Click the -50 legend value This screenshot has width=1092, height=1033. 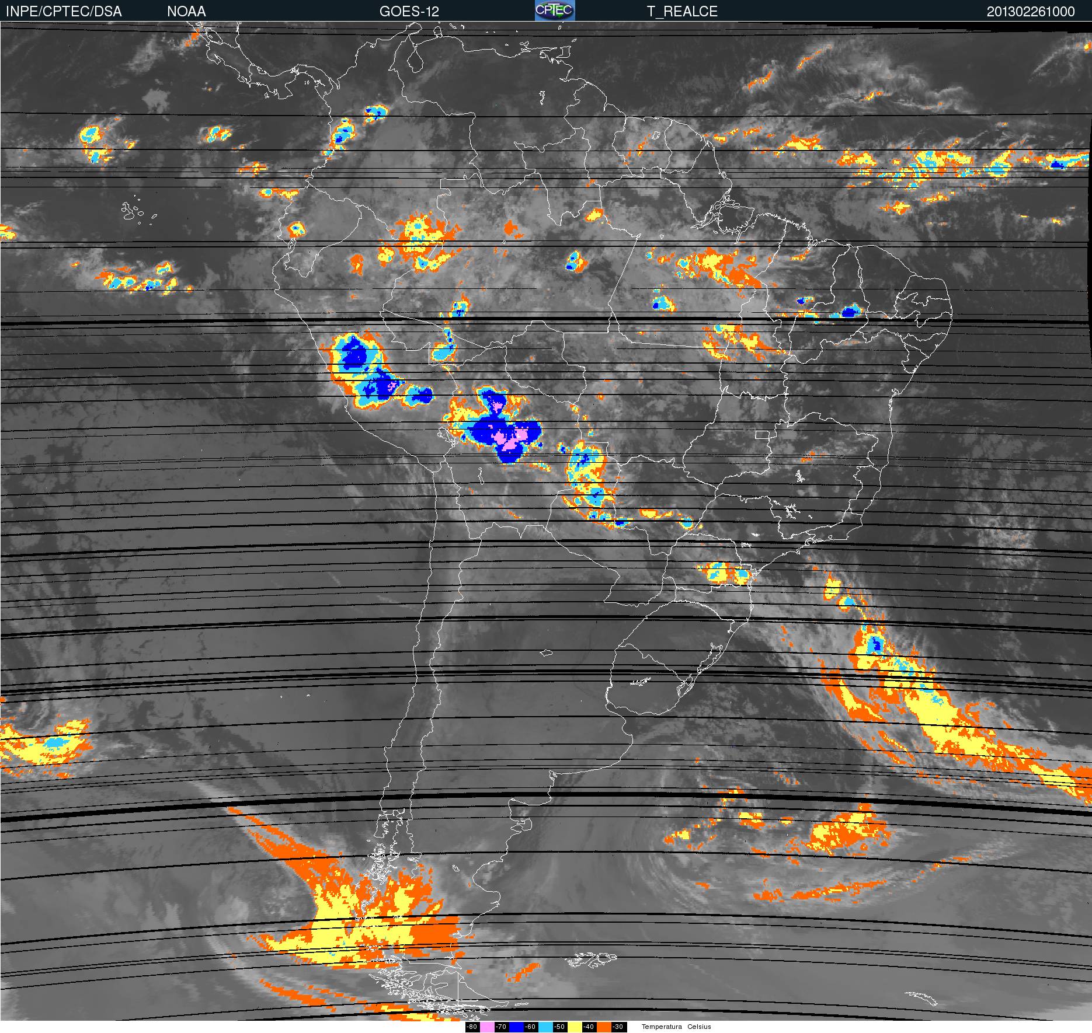pyautogui.click(x=560, y=1027)
